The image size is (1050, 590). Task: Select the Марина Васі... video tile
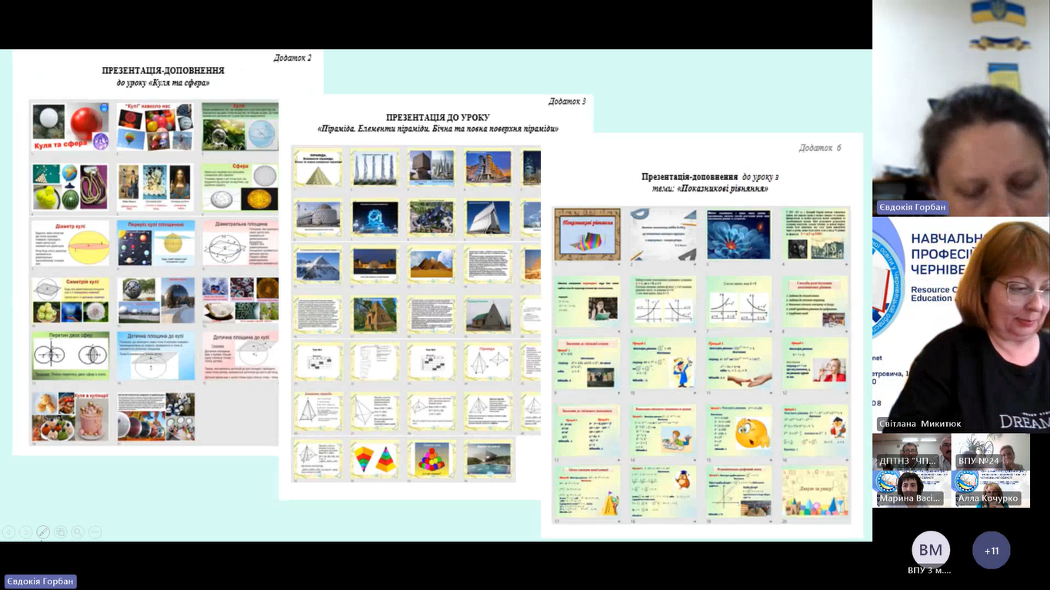pos(912,488)
